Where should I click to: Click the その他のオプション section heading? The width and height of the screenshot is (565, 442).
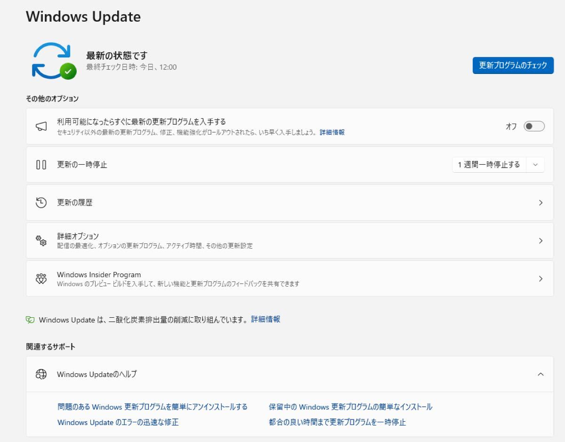click(x=52, y=99)
